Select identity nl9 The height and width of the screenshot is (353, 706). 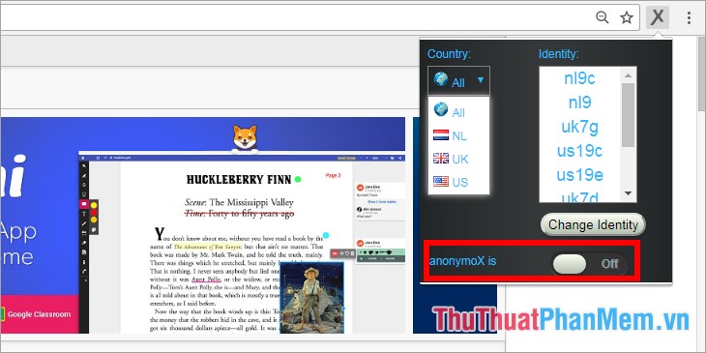(x=579, y=103)
